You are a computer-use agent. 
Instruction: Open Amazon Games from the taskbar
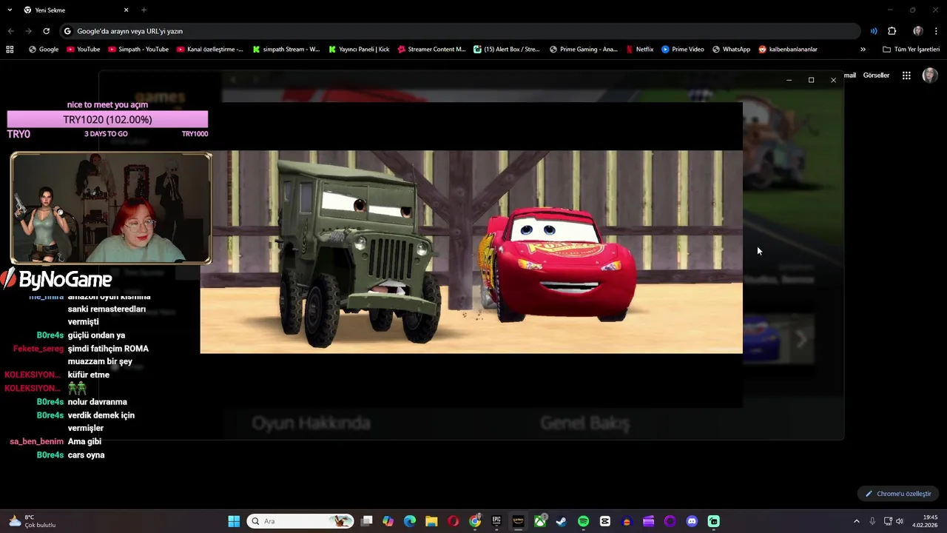tap(518, 521)
